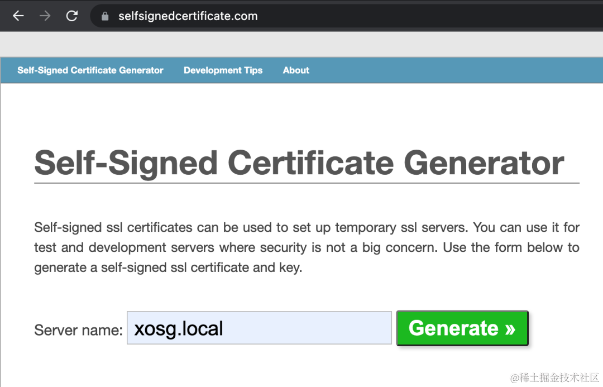
Task: Click the browser forward arrow
Action: (45, 16)
